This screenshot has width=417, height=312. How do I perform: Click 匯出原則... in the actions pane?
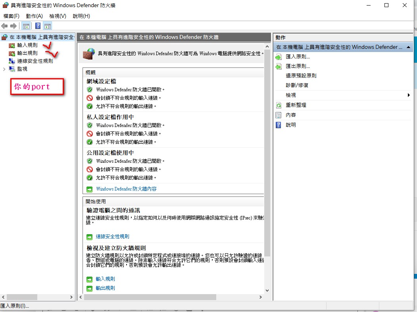(x=298, y=66)
